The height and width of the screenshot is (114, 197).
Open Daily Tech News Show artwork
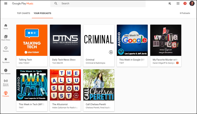pyautogui.click(x=65, y=40)
